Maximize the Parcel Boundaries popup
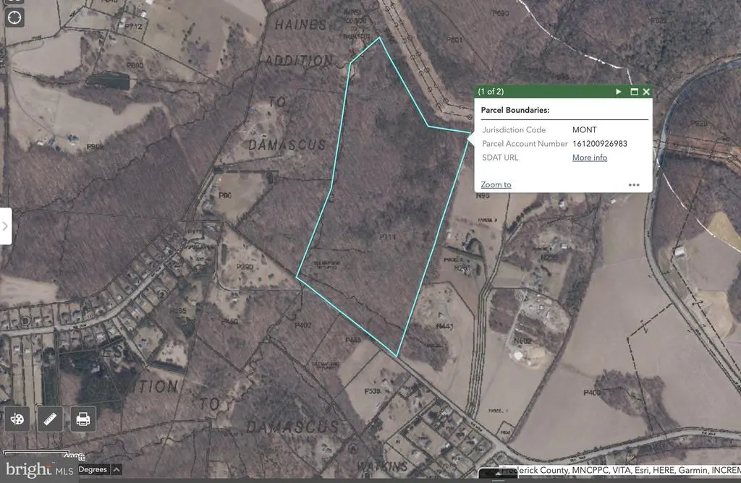 634,92
